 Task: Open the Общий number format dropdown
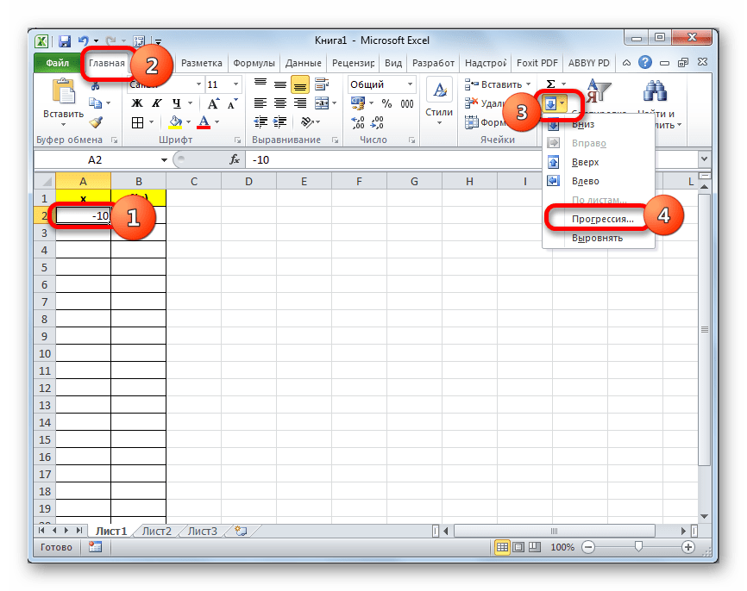pos(410,84)
